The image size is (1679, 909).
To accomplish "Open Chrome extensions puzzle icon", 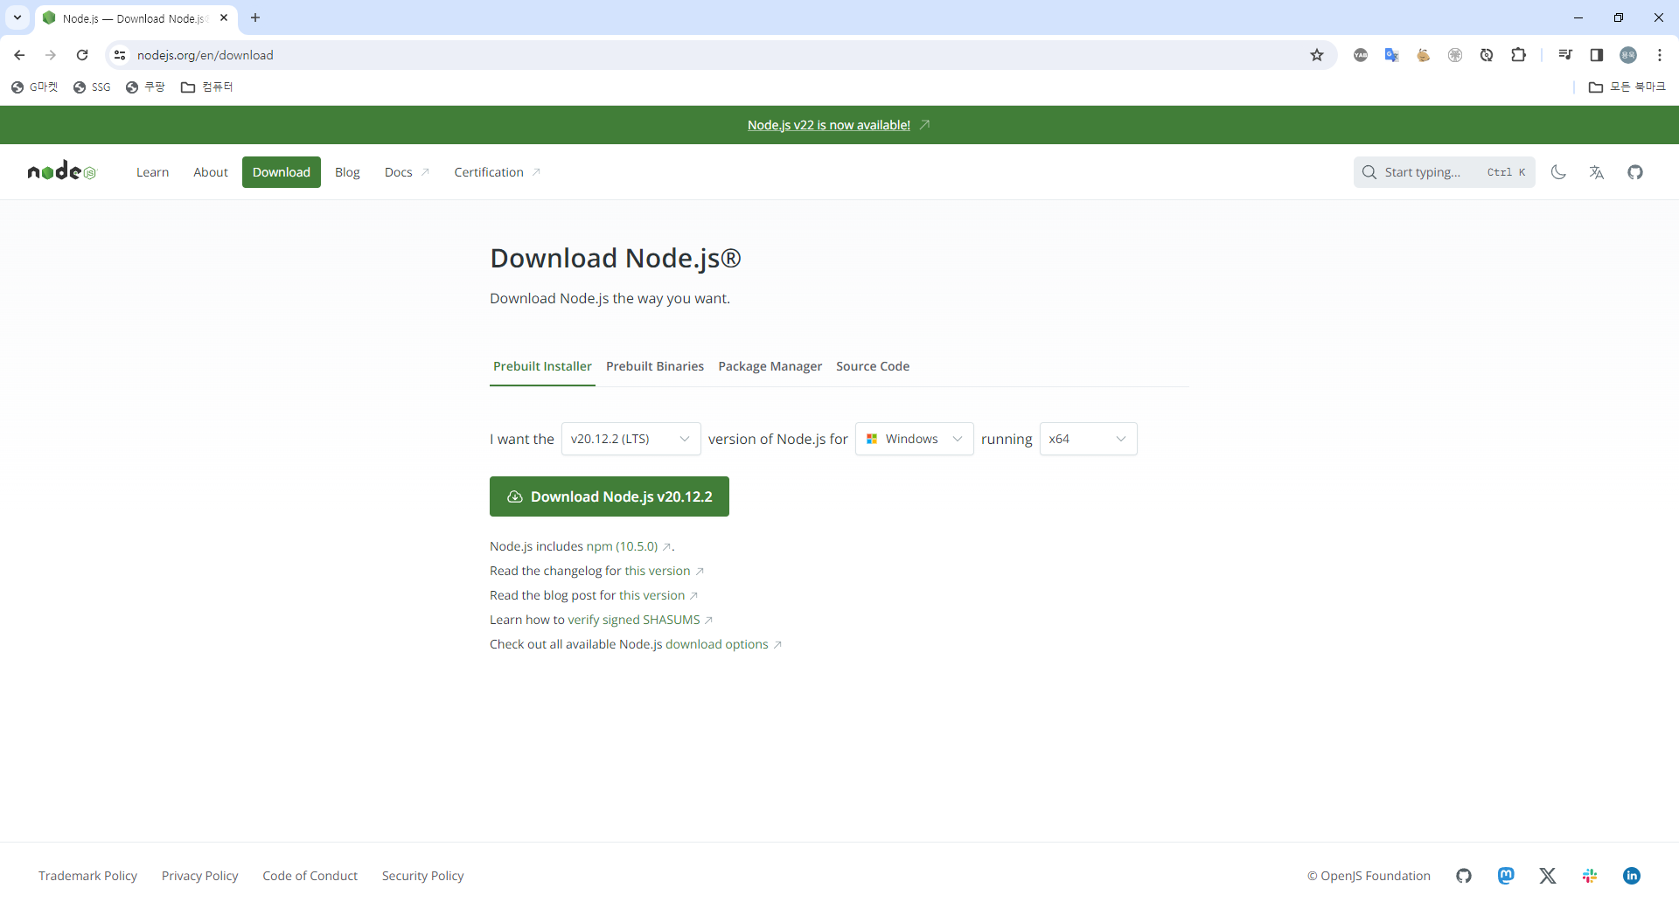I will 1518,55.
